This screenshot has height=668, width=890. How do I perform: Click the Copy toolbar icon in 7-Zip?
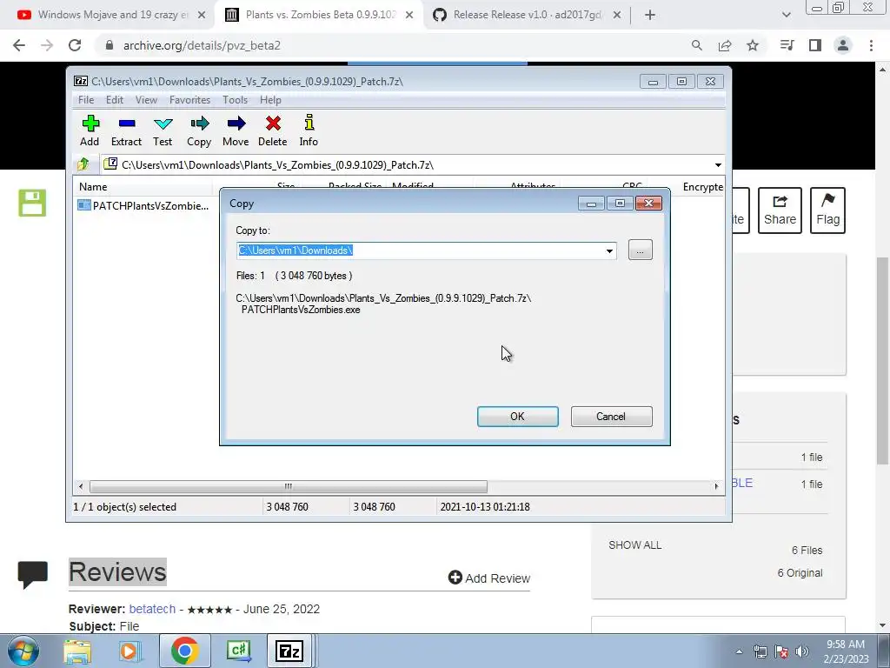point(199,130)
